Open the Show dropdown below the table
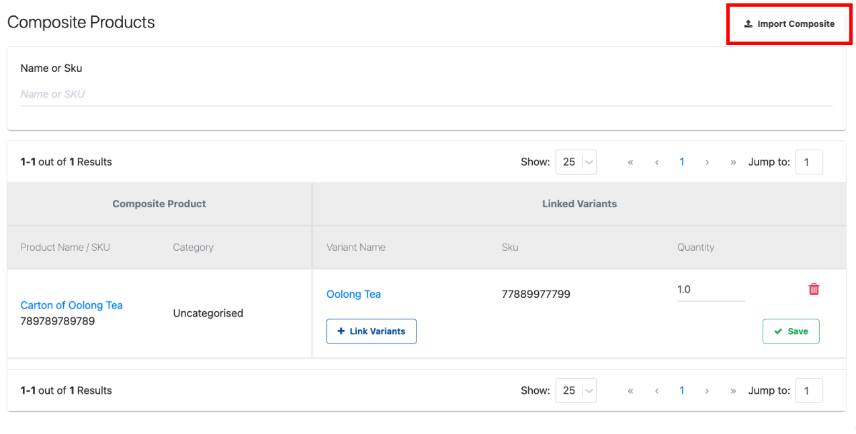 point(576,390)
